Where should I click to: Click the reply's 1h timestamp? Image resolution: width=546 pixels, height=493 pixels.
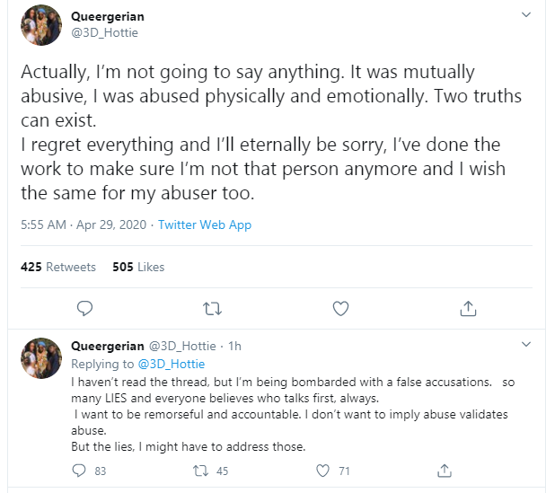(234, 346)
